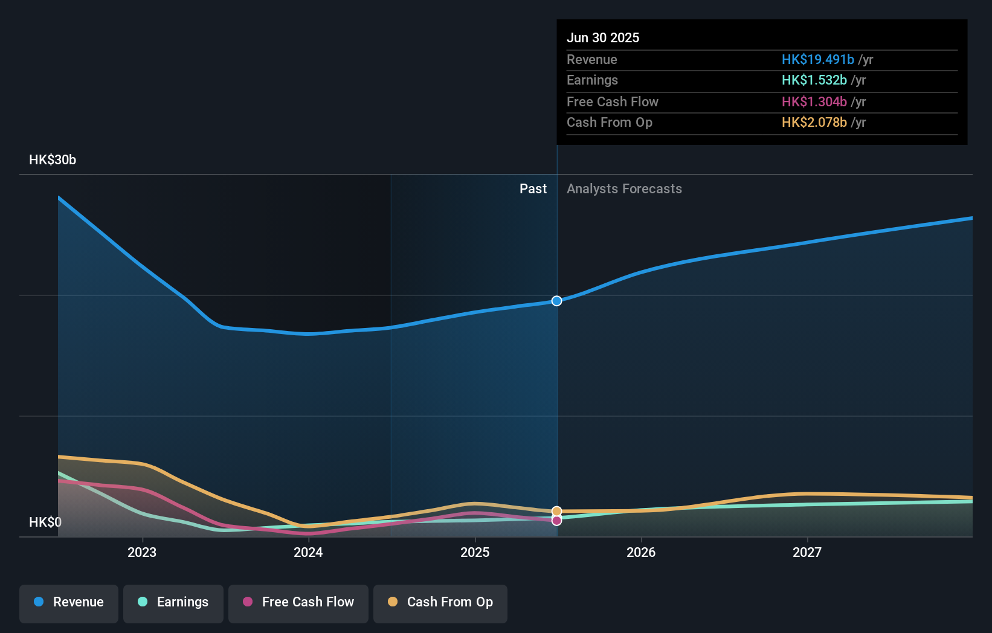
Task: Open the Jun 30 2025 tooltip header
Action: tap(603, 37)
